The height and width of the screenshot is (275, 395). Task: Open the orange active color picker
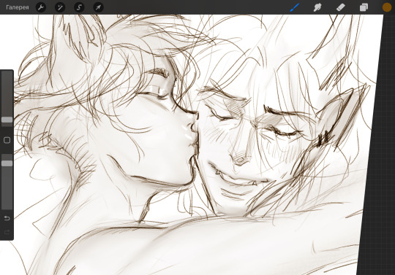[x=387, y=7]
